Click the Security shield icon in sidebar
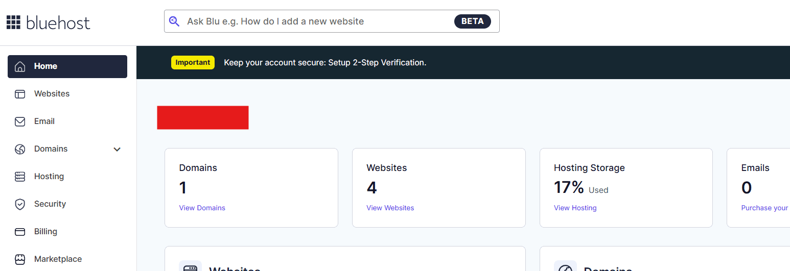This screenshot has height=271, width=790. pos(20,204)
